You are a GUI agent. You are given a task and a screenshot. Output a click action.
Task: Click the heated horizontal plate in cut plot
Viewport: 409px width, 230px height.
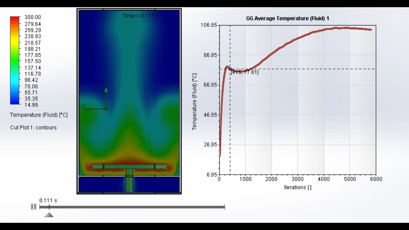coord(129,167)
